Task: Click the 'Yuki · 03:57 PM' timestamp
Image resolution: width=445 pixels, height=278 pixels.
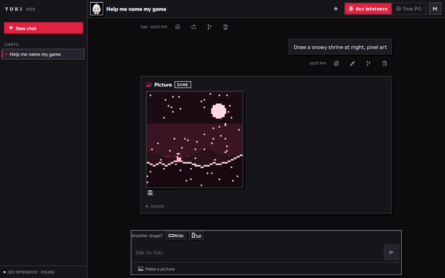Action: (154, 27)
